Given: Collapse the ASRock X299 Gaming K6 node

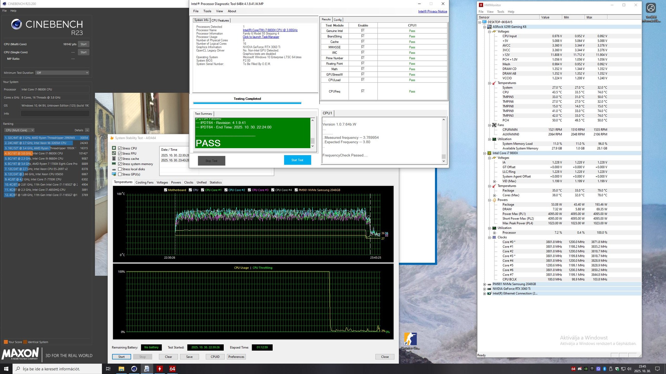Looking at the screenshot, I should click(x=484, y=27).
